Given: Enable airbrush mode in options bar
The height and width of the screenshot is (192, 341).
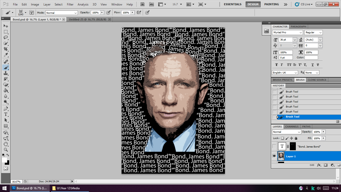Looking at the screenshot, I should coord(139,12).
